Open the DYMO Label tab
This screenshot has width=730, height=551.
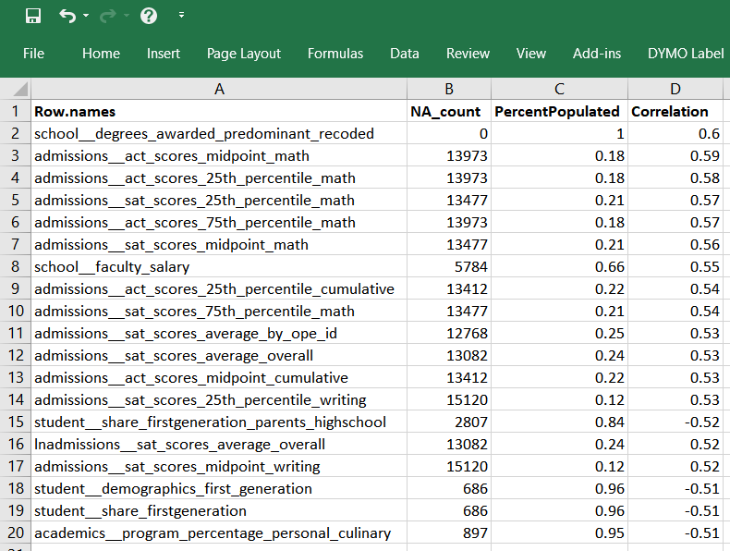click(686, 54)
